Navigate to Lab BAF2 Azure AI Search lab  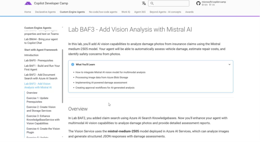(41, 77)
